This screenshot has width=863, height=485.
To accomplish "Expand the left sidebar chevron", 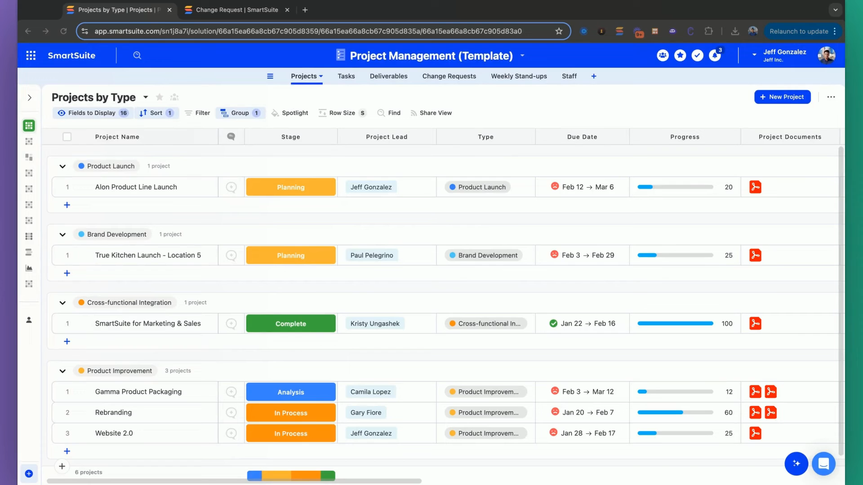I will pyautogui.click(x=30, y=98).
